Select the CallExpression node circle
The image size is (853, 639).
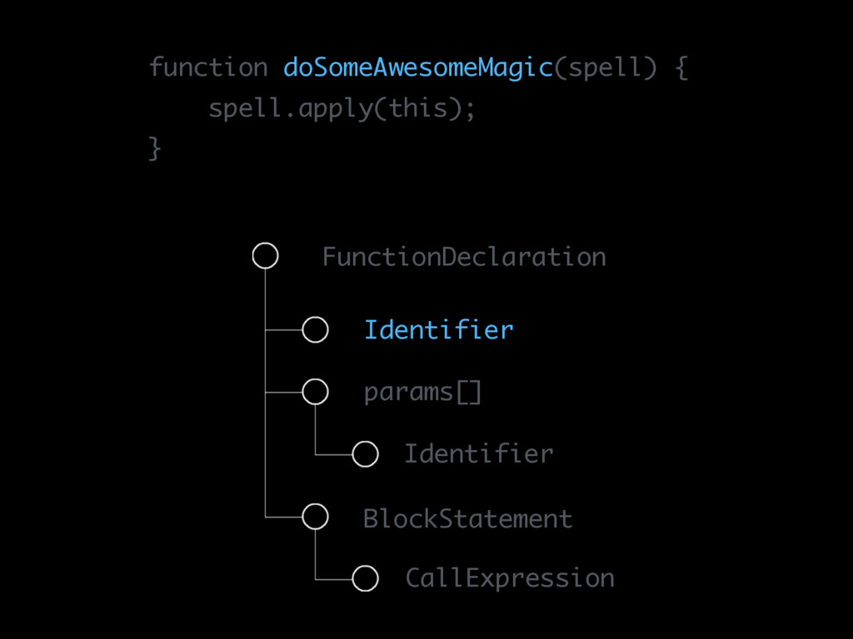[x=365, y=579]
